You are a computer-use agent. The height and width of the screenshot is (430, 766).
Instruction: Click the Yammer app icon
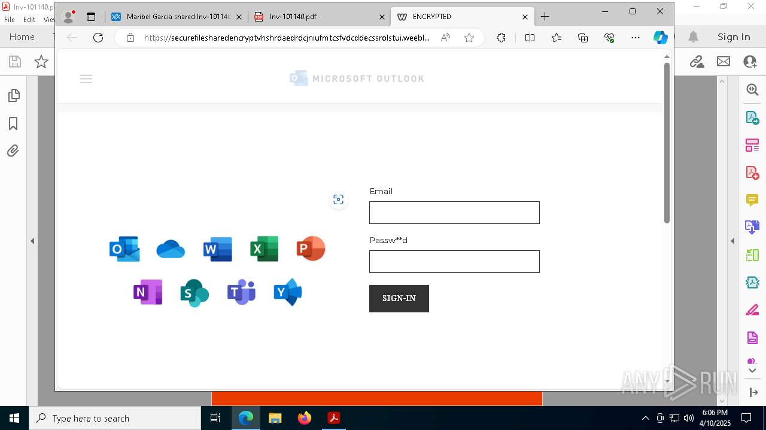coord(288,292)
